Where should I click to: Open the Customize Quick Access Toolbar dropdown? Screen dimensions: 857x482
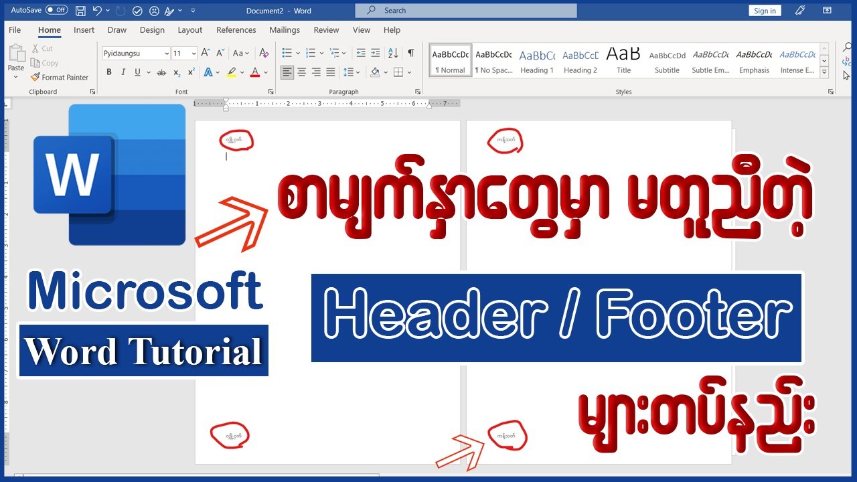pyautogui.click(x=193, y=11)
